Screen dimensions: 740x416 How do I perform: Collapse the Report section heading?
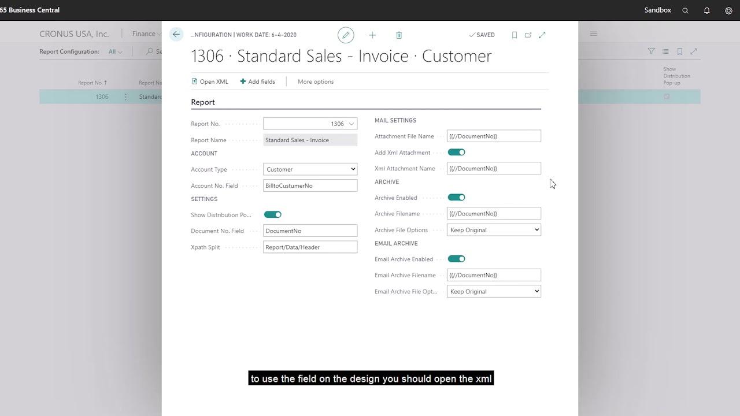(x=203, y=102)
